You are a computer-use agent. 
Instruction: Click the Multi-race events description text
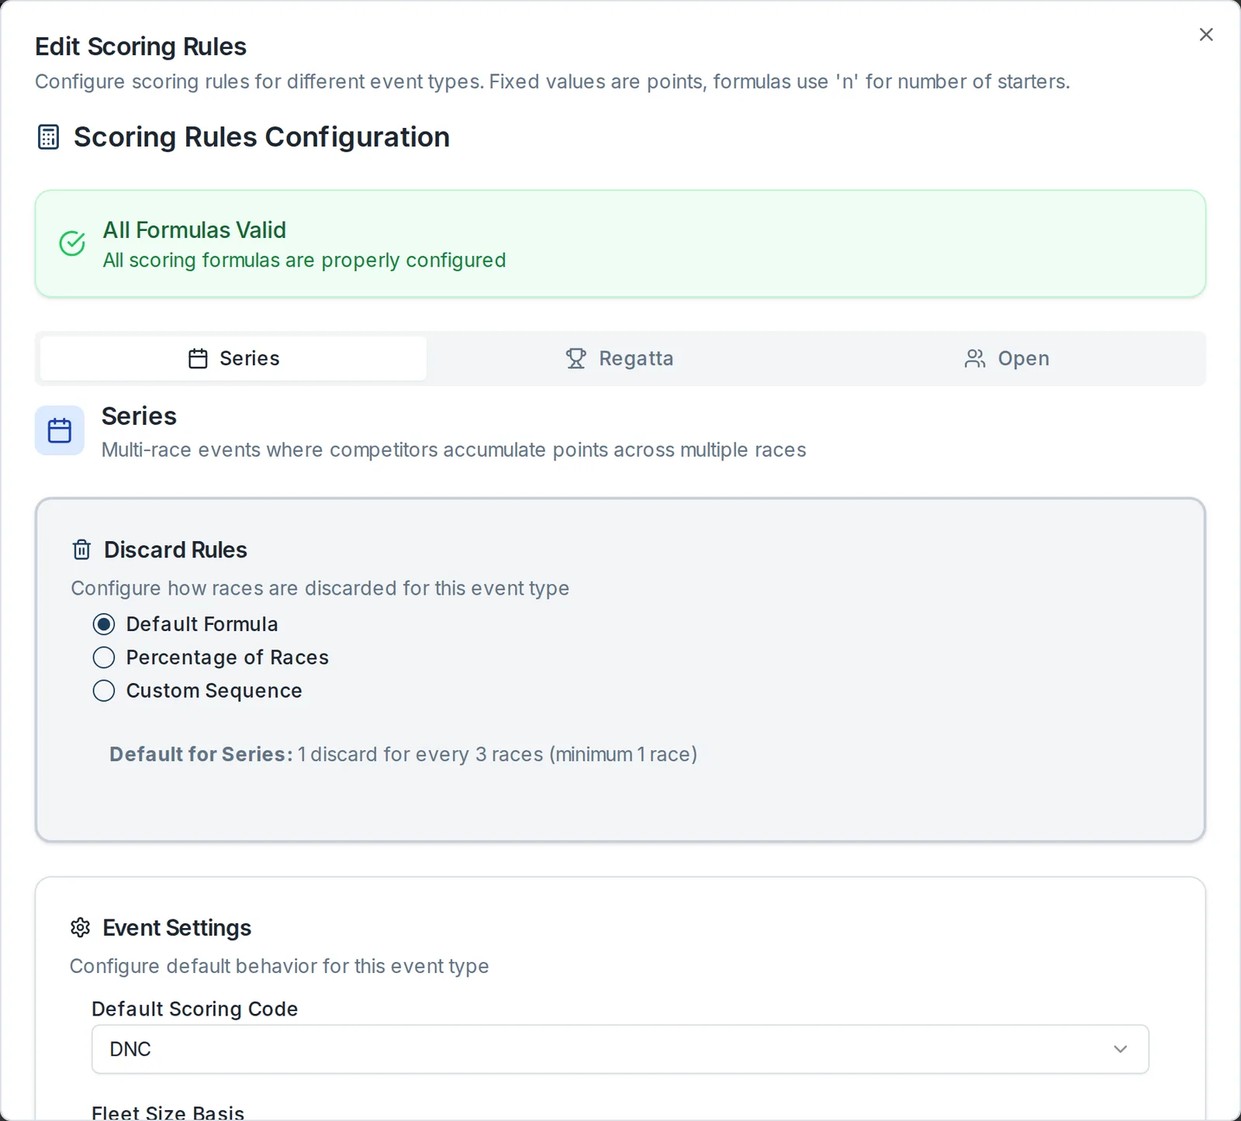click(x=454, y=450)
